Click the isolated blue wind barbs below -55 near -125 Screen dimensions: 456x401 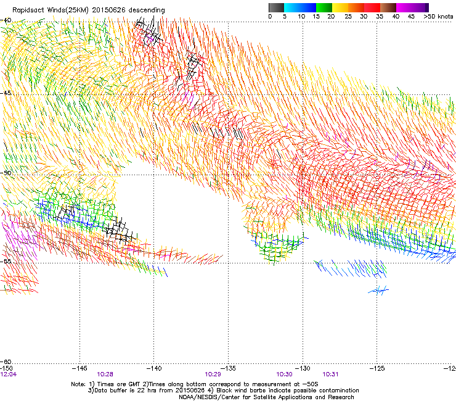click(x=378, y=290)
